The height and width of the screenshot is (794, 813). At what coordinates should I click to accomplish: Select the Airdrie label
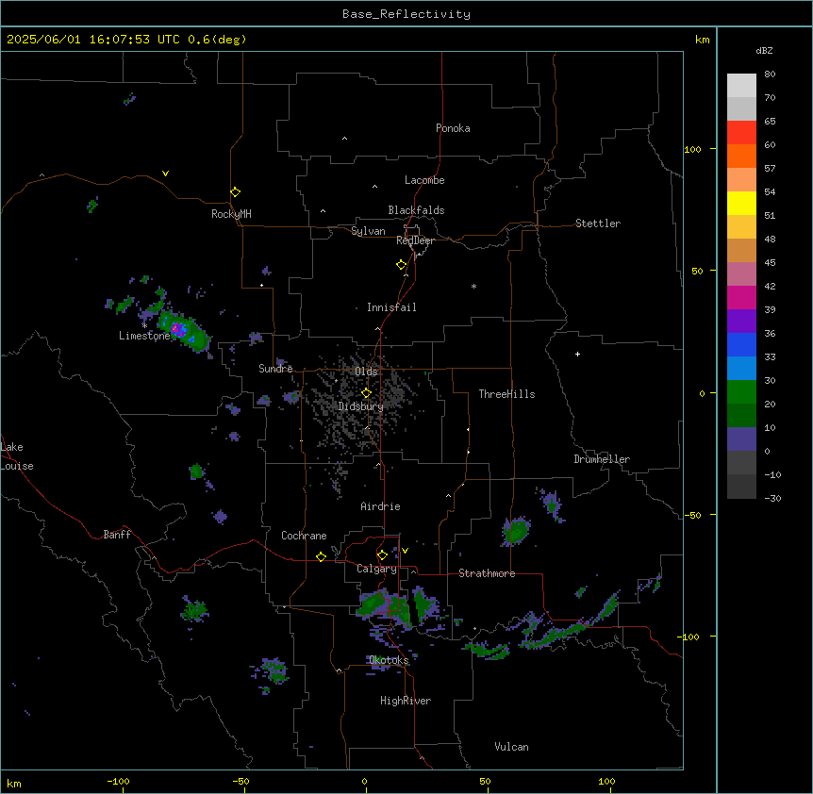[x=380, y=506]
